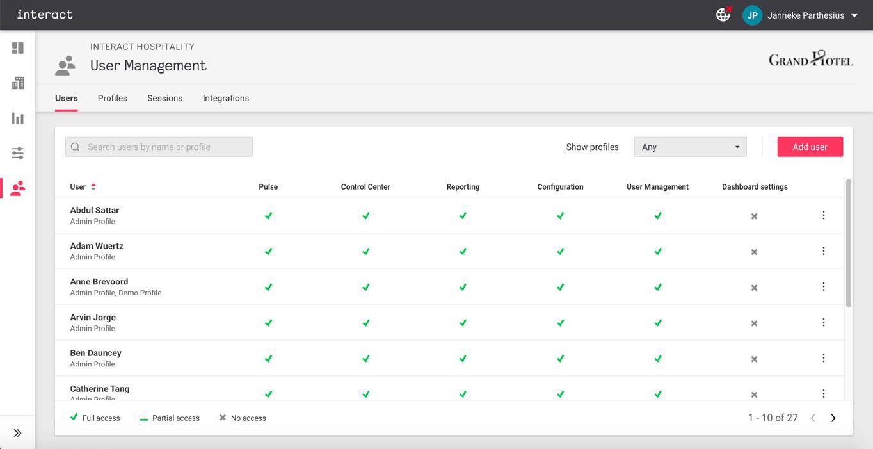Click Anne Brevoord's user name
This screenshot has height=449, width=873.
pyautogui.click(x=99, y=282)
